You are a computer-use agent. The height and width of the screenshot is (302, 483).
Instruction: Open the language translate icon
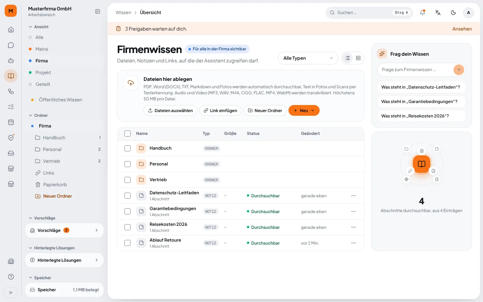[438, 12]
